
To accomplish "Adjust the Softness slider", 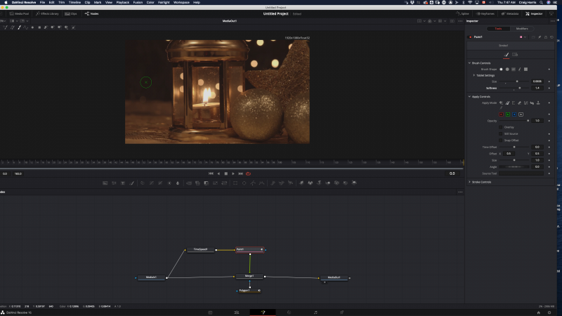I will 518,88.
